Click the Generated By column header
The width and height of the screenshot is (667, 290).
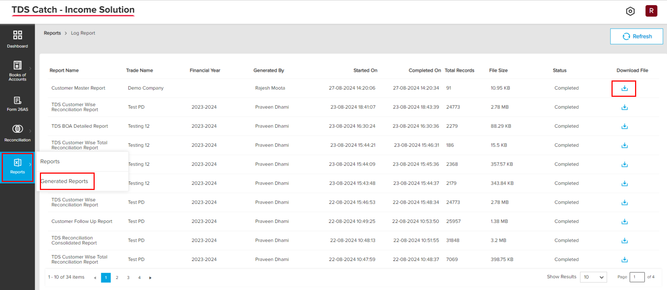(269, 70)
